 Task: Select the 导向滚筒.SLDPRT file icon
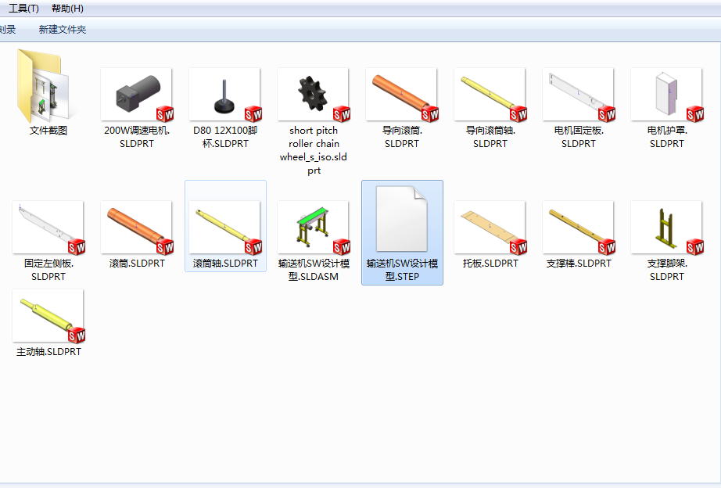[401, 95]
